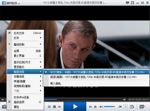The image size is (150, 111).
Task: Click the time display 00:47:41/01:46:14
Action: 138,100
